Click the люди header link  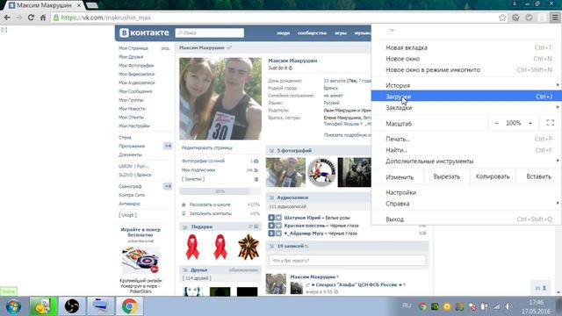(x=283, y=32)
